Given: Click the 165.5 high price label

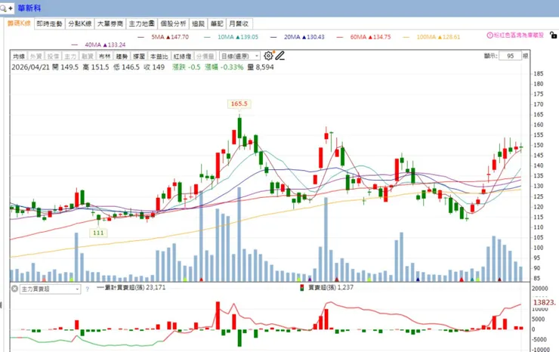Looking at the screenshot, I should (239, 103).
